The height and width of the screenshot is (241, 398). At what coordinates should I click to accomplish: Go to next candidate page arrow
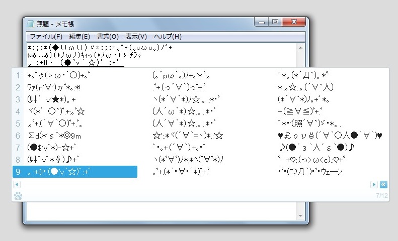pos(374,185)
